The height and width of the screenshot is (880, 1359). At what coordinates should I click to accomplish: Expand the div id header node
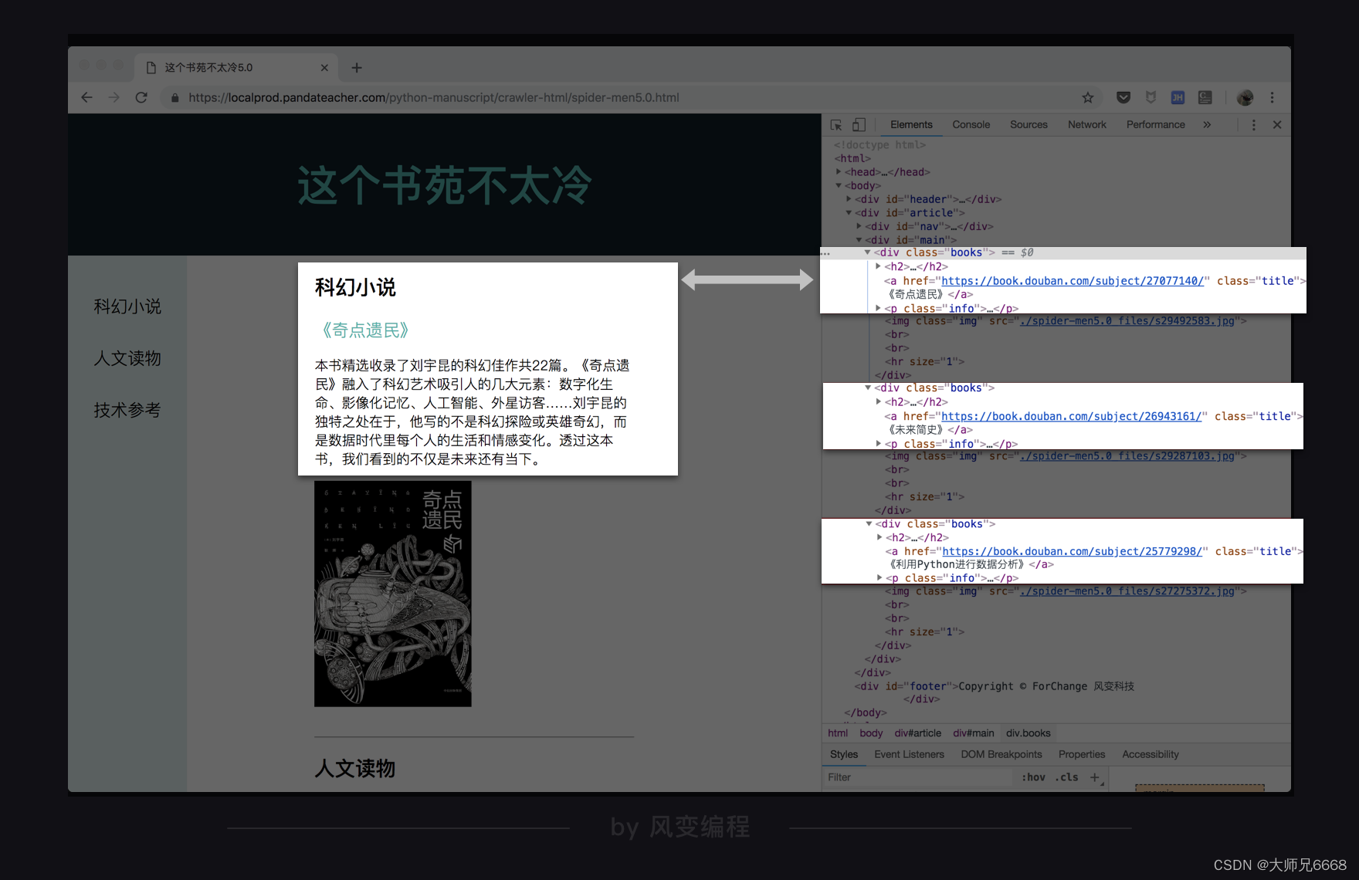point(849,198)
